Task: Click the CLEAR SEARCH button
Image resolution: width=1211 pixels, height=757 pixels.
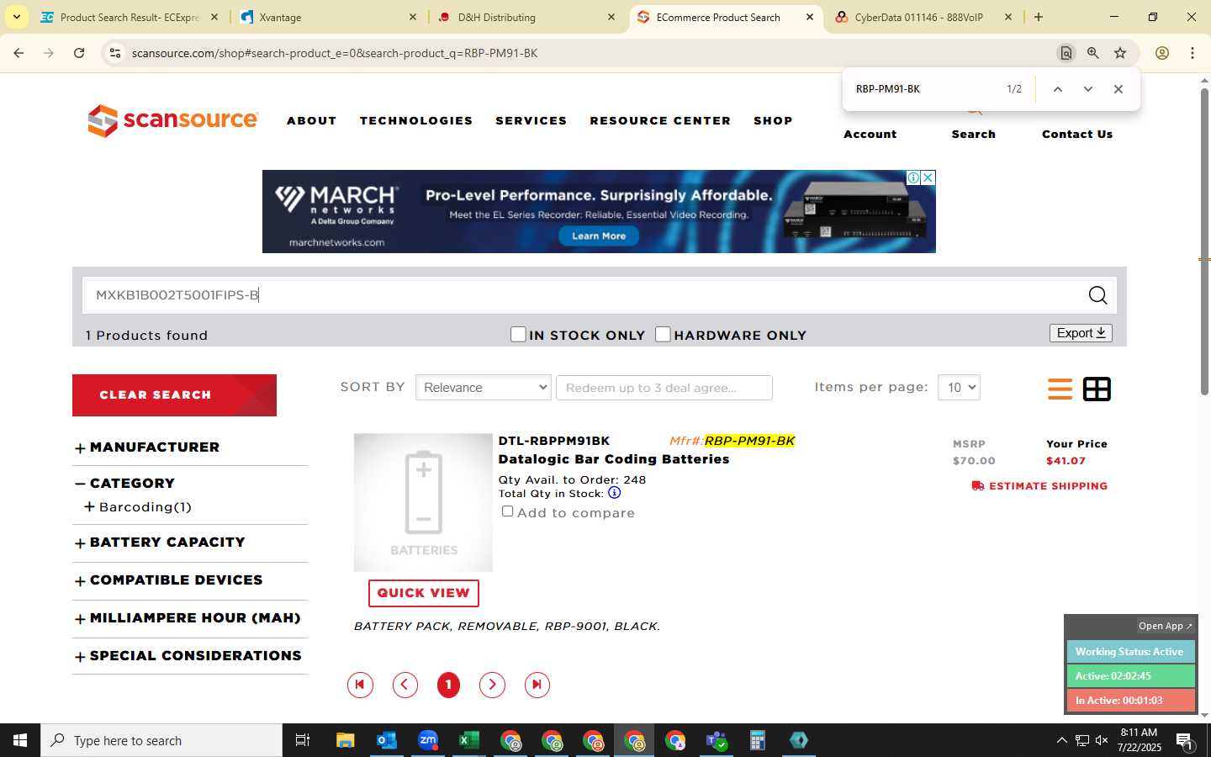Action: (x=174, y=395)
